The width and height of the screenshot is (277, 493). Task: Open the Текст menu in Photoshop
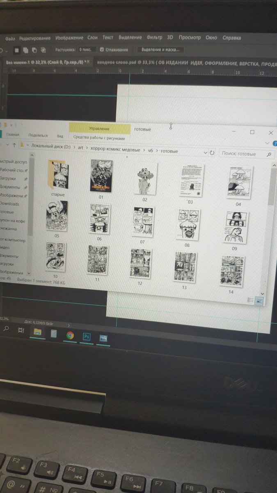[108, 37]
